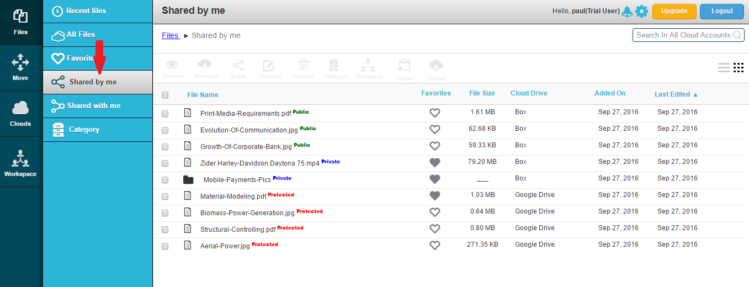
Task: Click the Files breadcrumb link
Action: point(170,35)
